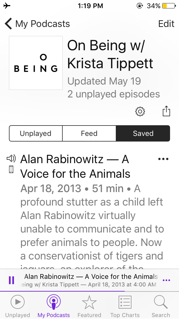179x319 pixels.
Task: Select the Saved segment
Action: [143, 133]
